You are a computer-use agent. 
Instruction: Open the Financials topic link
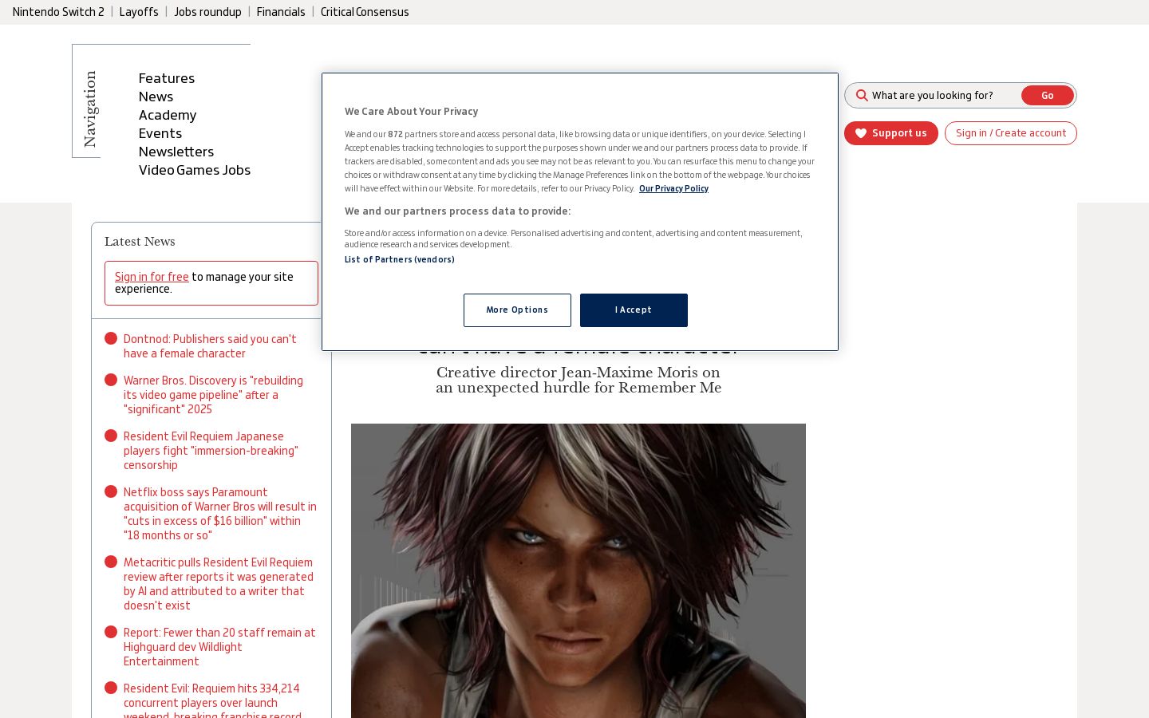tap(281, 12)
